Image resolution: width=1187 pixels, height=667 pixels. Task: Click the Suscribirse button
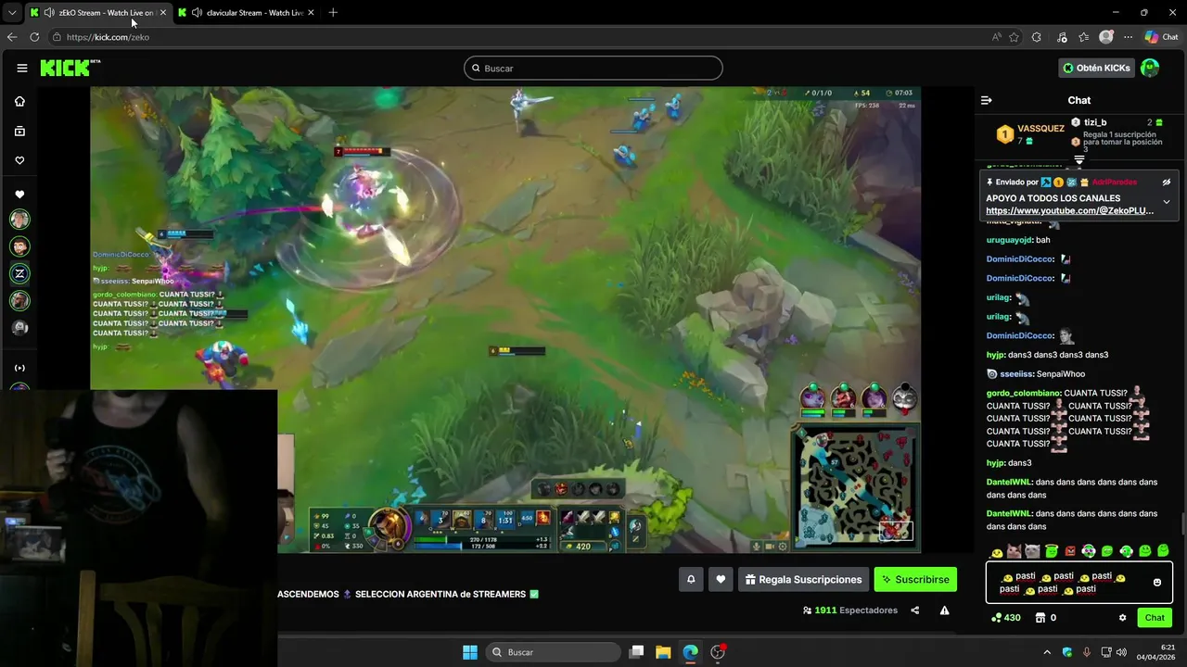point(915,579)
